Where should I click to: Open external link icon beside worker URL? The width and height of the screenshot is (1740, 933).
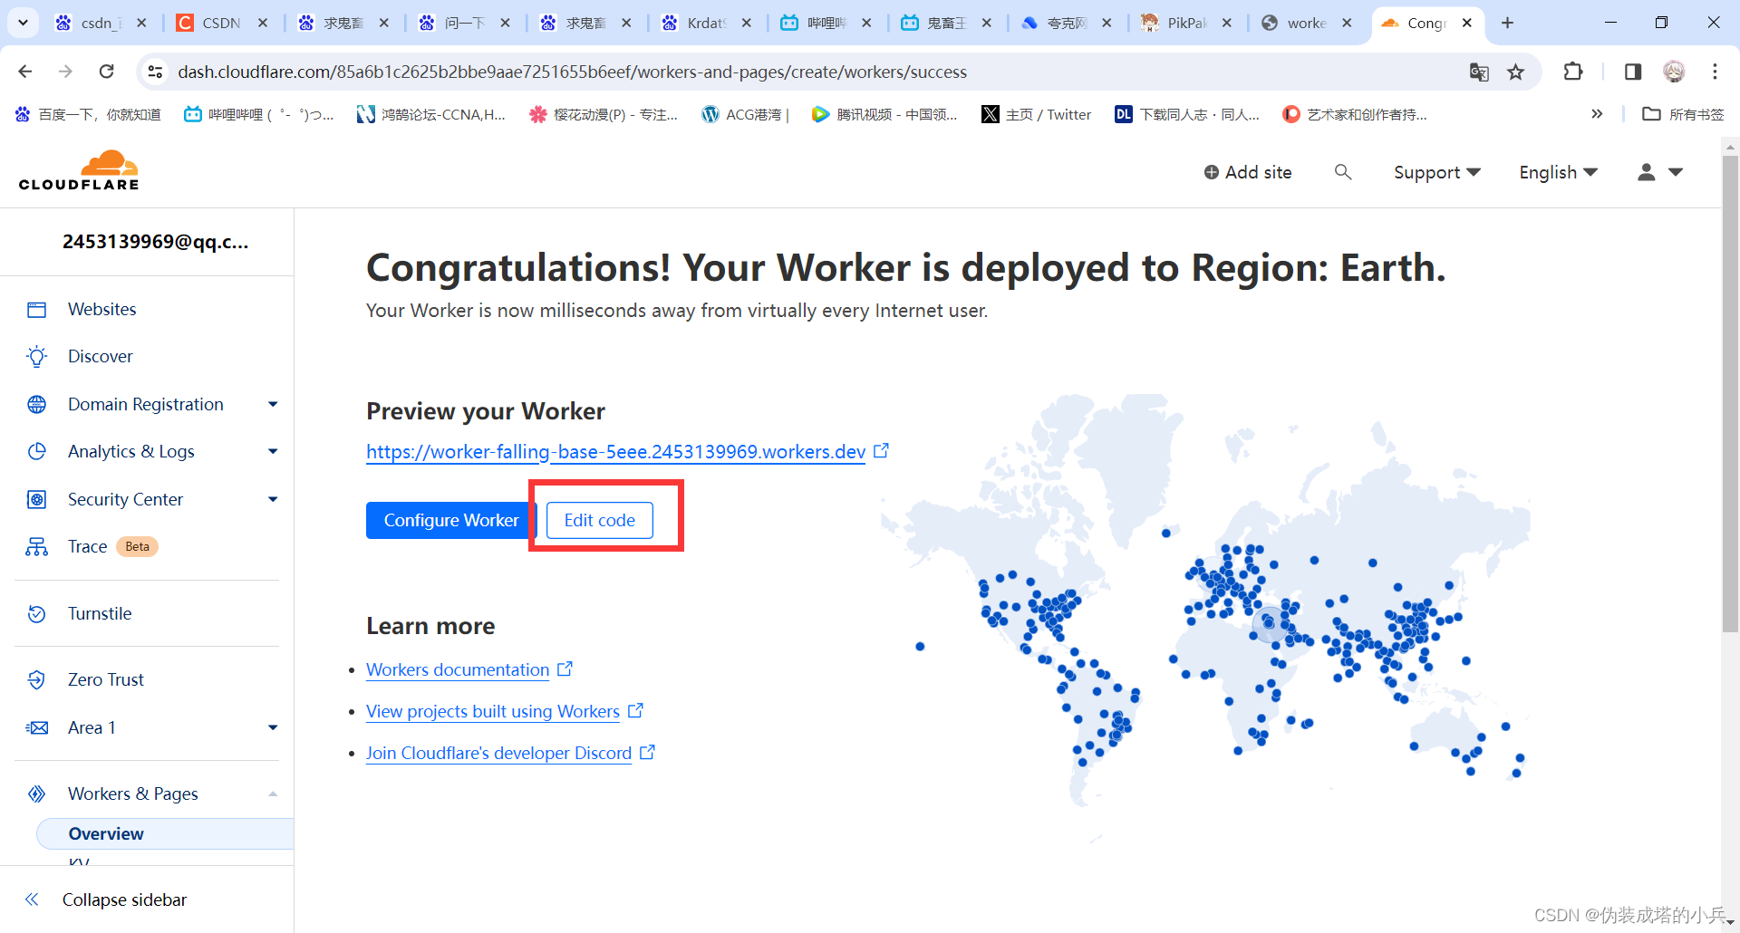[x=881, y=450]
